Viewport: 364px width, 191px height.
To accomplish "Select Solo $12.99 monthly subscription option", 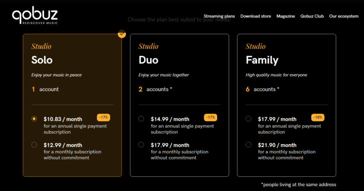I will [x=34, y=145].
